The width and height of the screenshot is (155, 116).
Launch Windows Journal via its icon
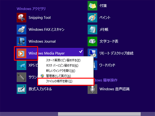pyautogui.click(x=21, y=41)
